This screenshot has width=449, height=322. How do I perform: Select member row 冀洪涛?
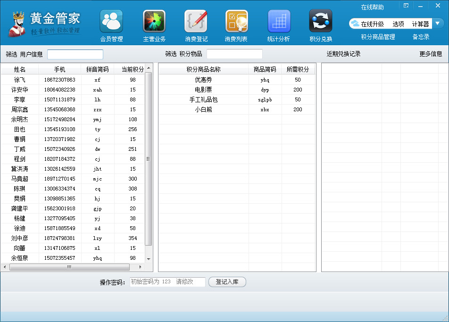[73, 169]
